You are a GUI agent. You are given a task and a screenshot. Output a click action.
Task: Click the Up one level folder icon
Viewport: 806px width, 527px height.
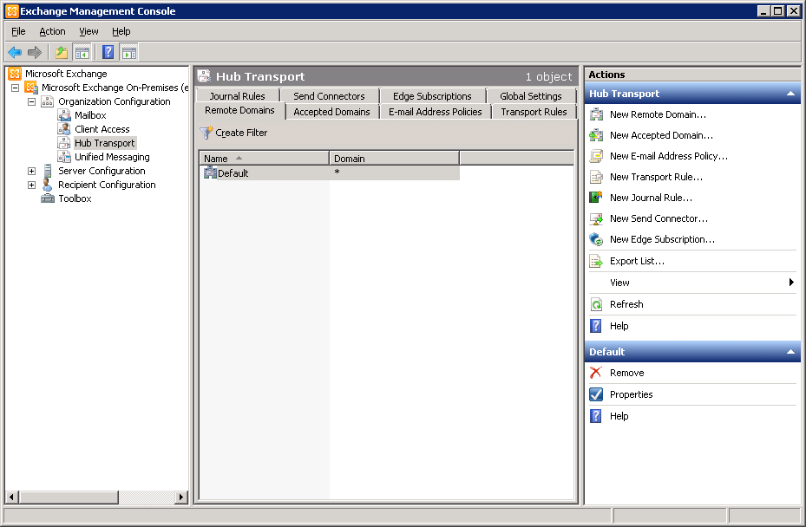click(x=62, y=52)
